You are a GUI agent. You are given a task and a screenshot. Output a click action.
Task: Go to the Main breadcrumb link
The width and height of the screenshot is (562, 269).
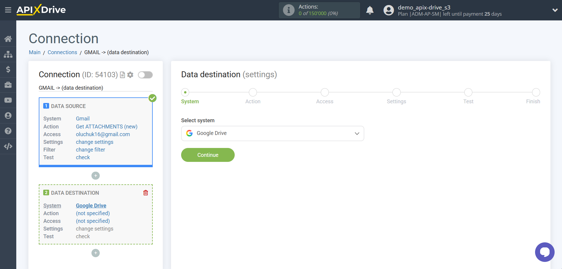pos(35,52)
